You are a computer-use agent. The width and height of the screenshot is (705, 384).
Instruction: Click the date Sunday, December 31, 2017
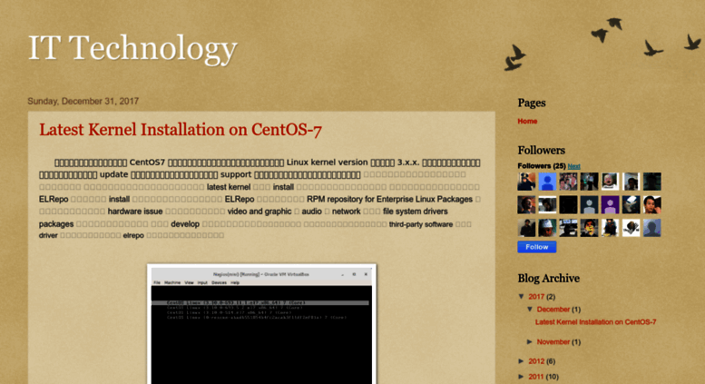tap(83, 101)
